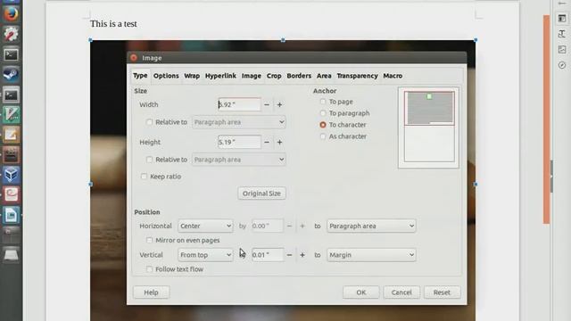Select the To character anchor option
This screenshot has height=321, width=571.
[x=323, y=125]
